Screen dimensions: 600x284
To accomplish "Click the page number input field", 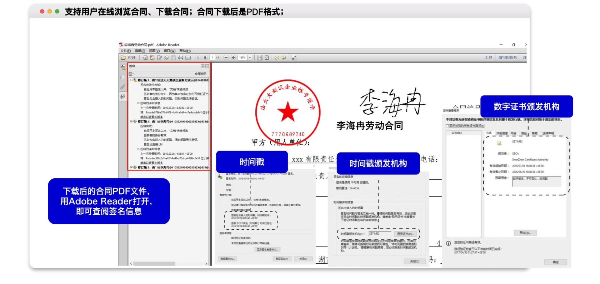I will 212,57.
